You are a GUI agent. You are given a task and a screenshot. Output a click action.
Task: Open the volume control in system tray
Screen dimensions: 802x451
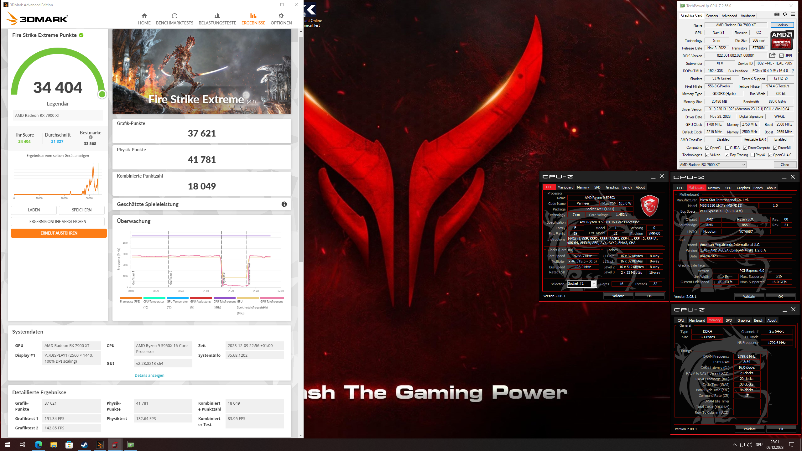click(750, 445)
